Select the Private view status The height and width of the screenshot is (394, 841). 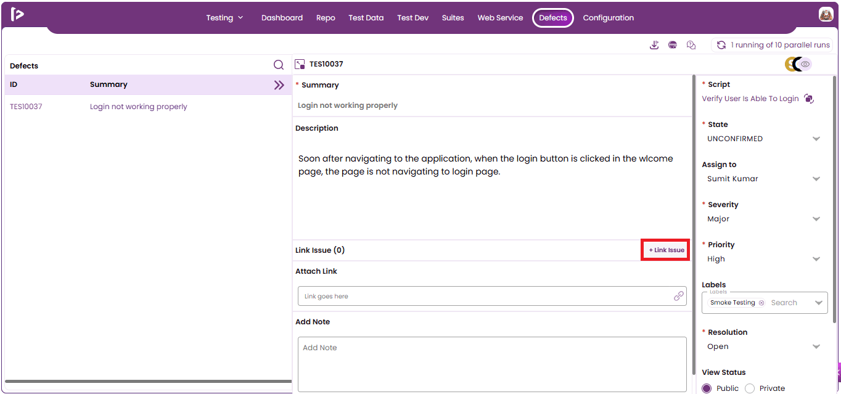click(x=750, y=388)
